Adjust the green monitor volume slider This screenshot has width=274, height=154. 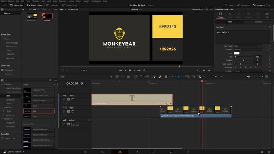(257, 77)
